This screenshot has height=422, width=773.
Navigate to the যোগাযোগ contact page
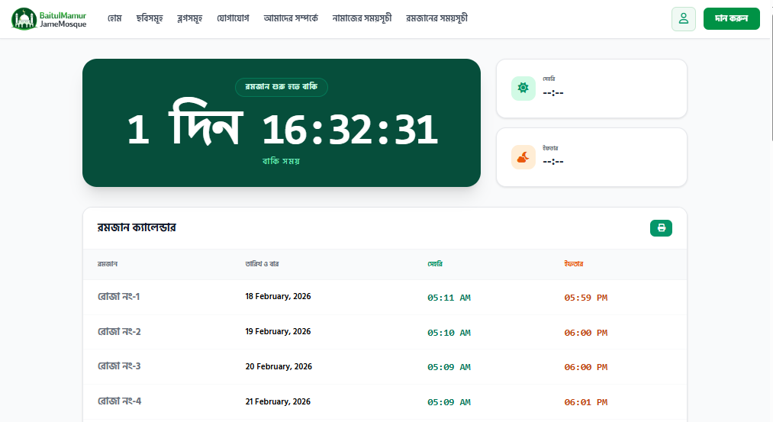click(x=233, y=18)
